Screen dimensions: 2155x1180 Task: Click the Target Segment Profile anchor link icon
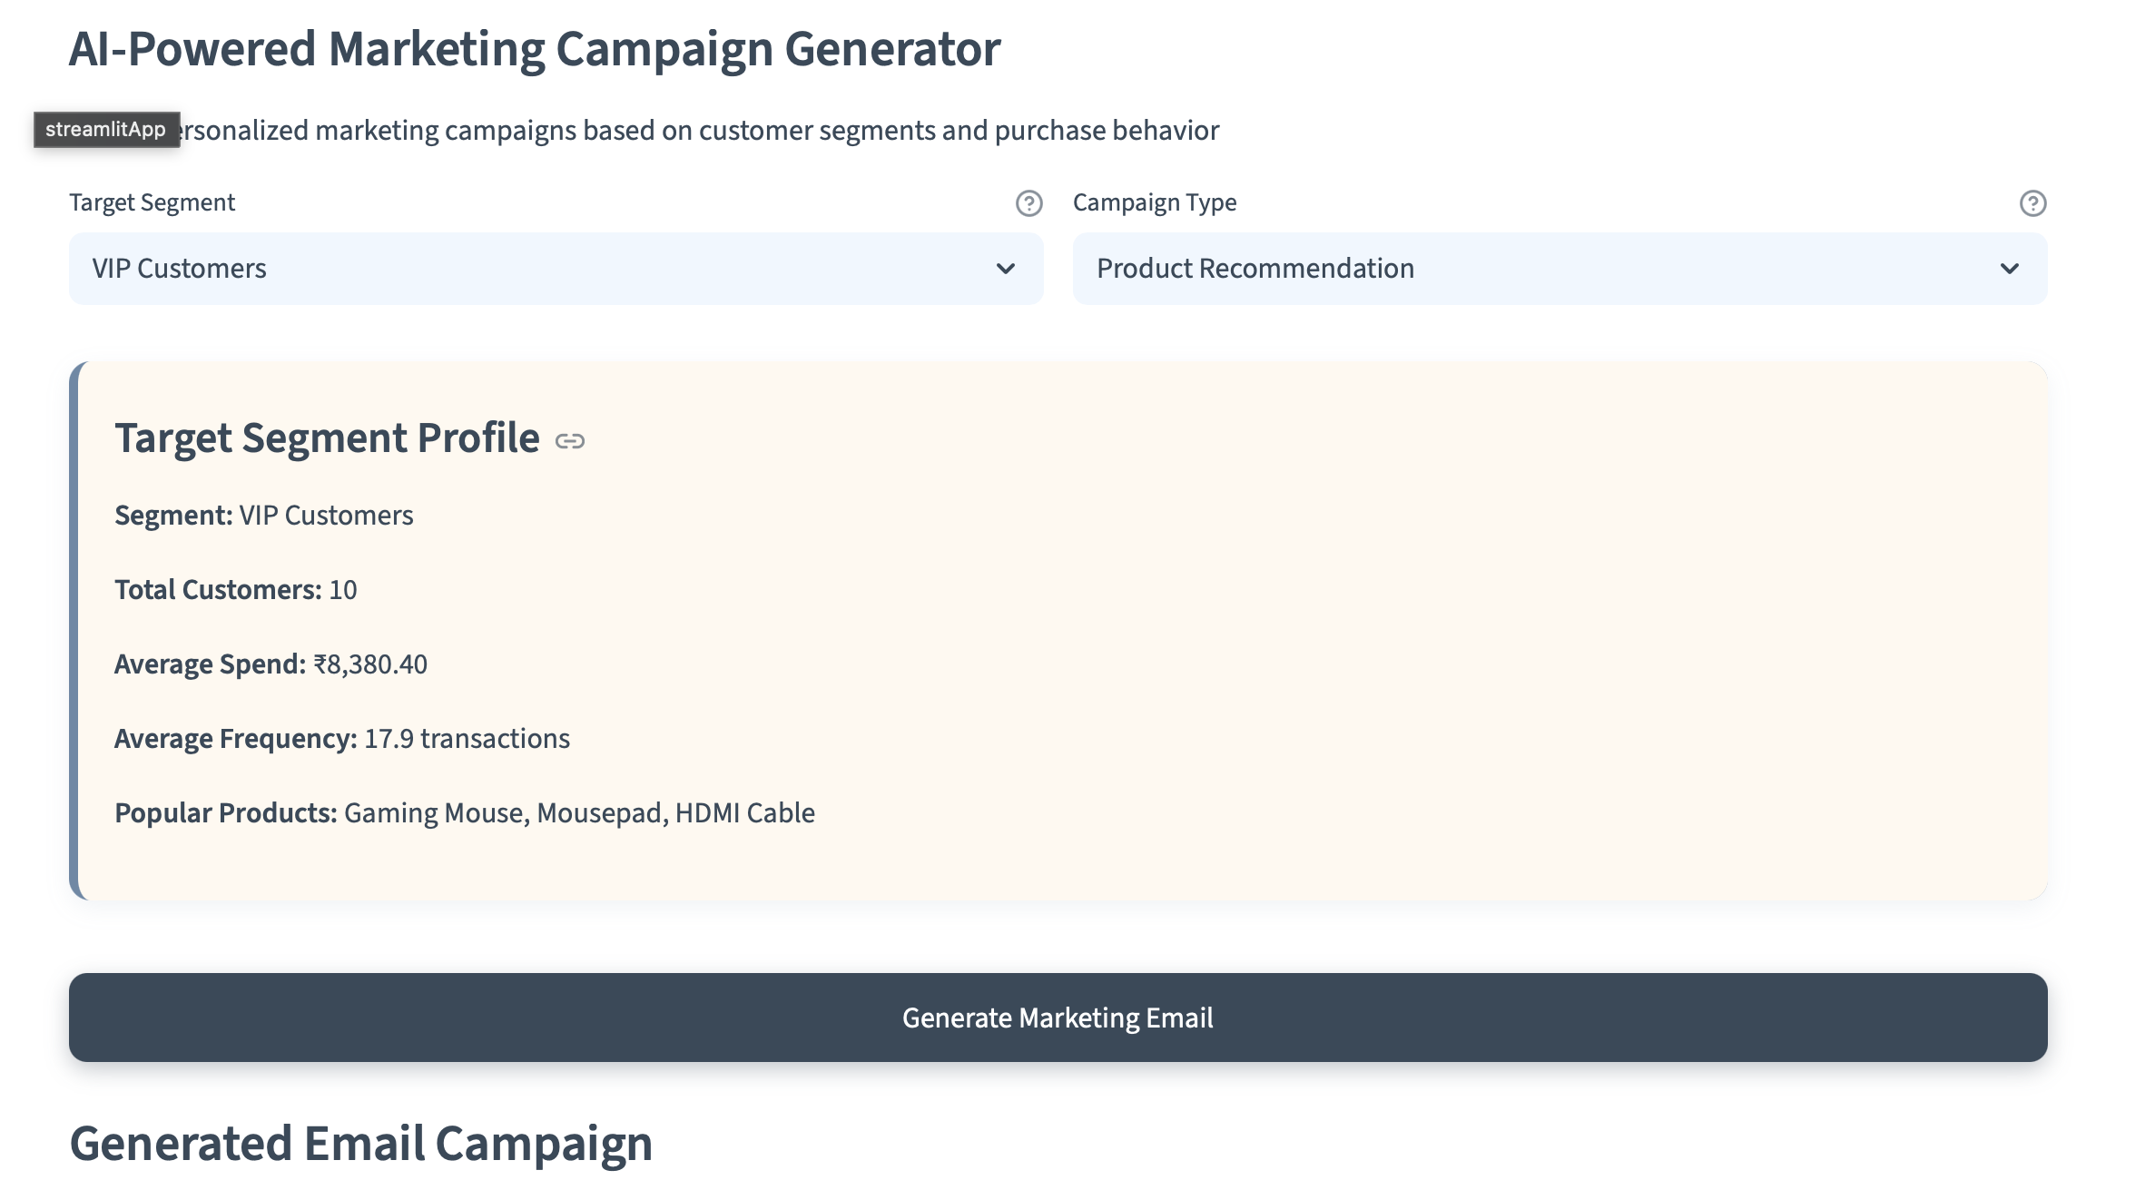(x=570, y=441)
